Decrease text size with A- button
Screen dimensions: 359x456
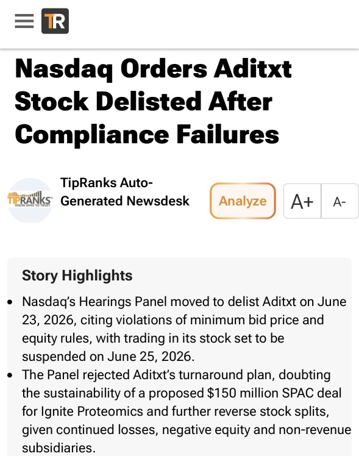(339, 201)
